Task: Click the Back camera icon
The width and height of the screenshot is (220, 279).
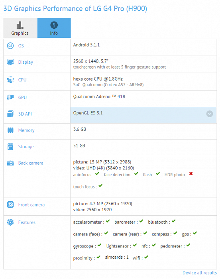Action: coord(10,163)
